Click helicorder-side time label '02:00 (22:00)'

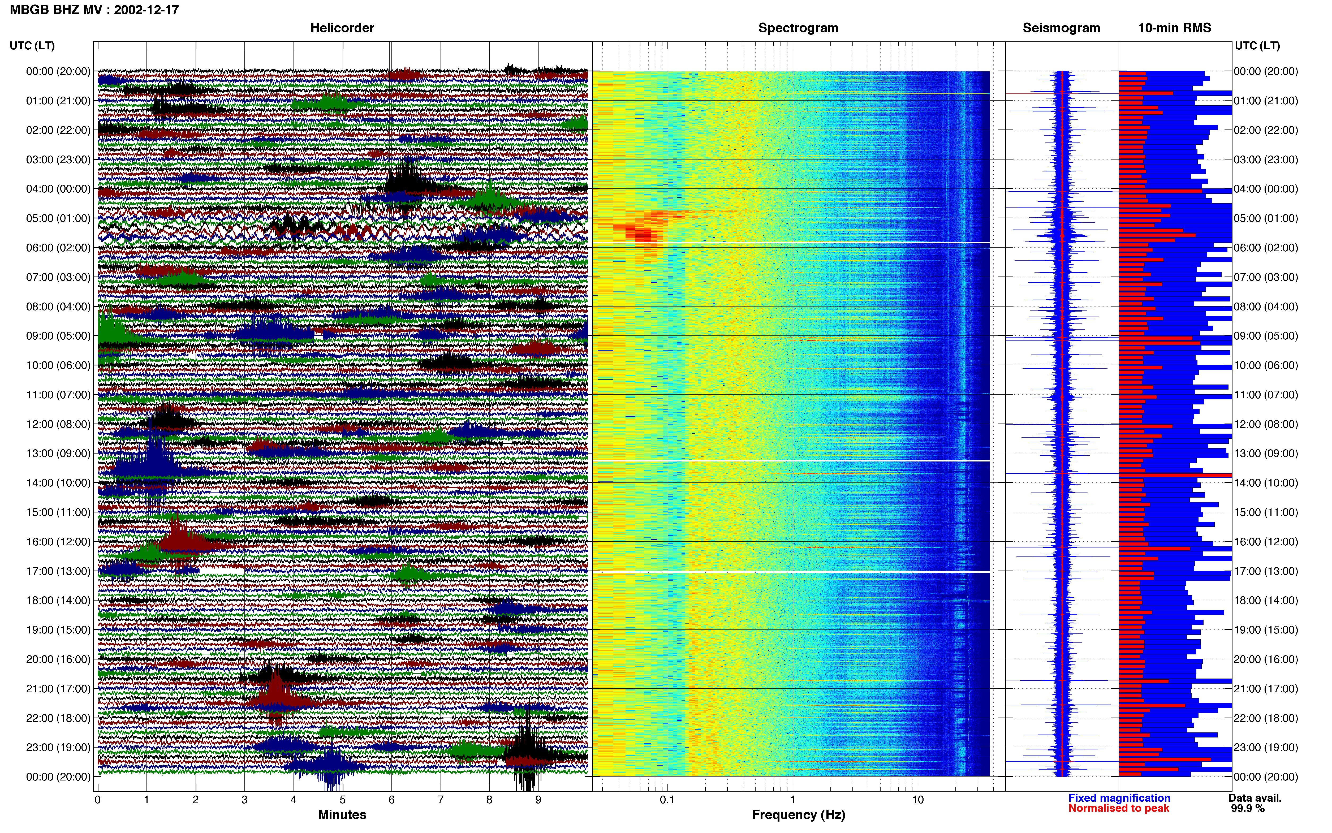pos(58,130)
